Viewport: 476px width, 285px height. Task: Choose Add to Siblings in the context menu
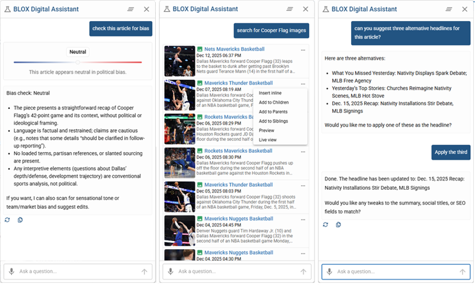[273, 121]
